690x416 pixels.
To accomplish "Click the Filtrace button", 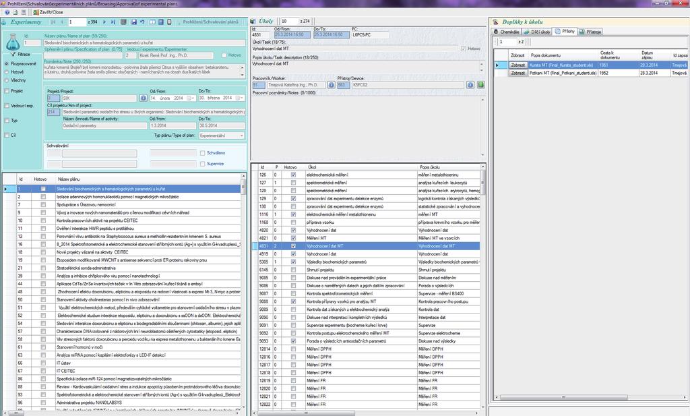I will 20,54.
